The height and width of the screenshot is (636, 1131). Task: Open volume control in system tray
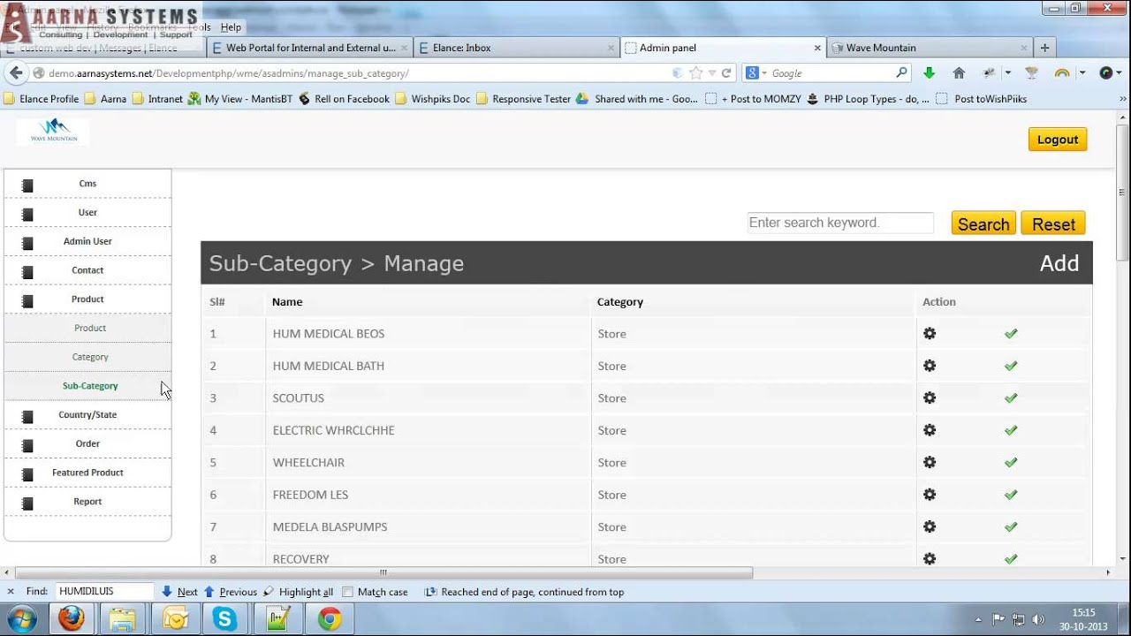(1038, 619)
